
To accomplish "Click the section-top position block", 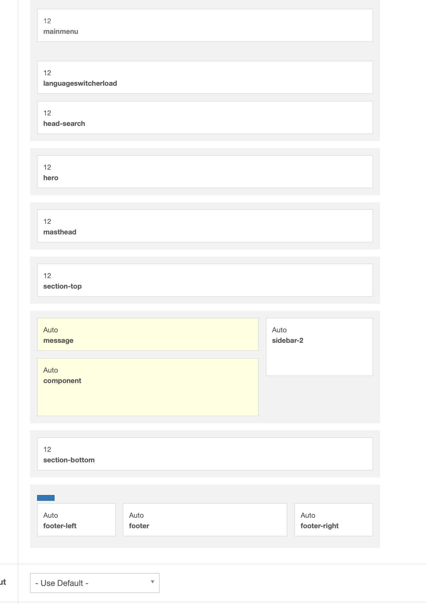I will tap(205, 280).
